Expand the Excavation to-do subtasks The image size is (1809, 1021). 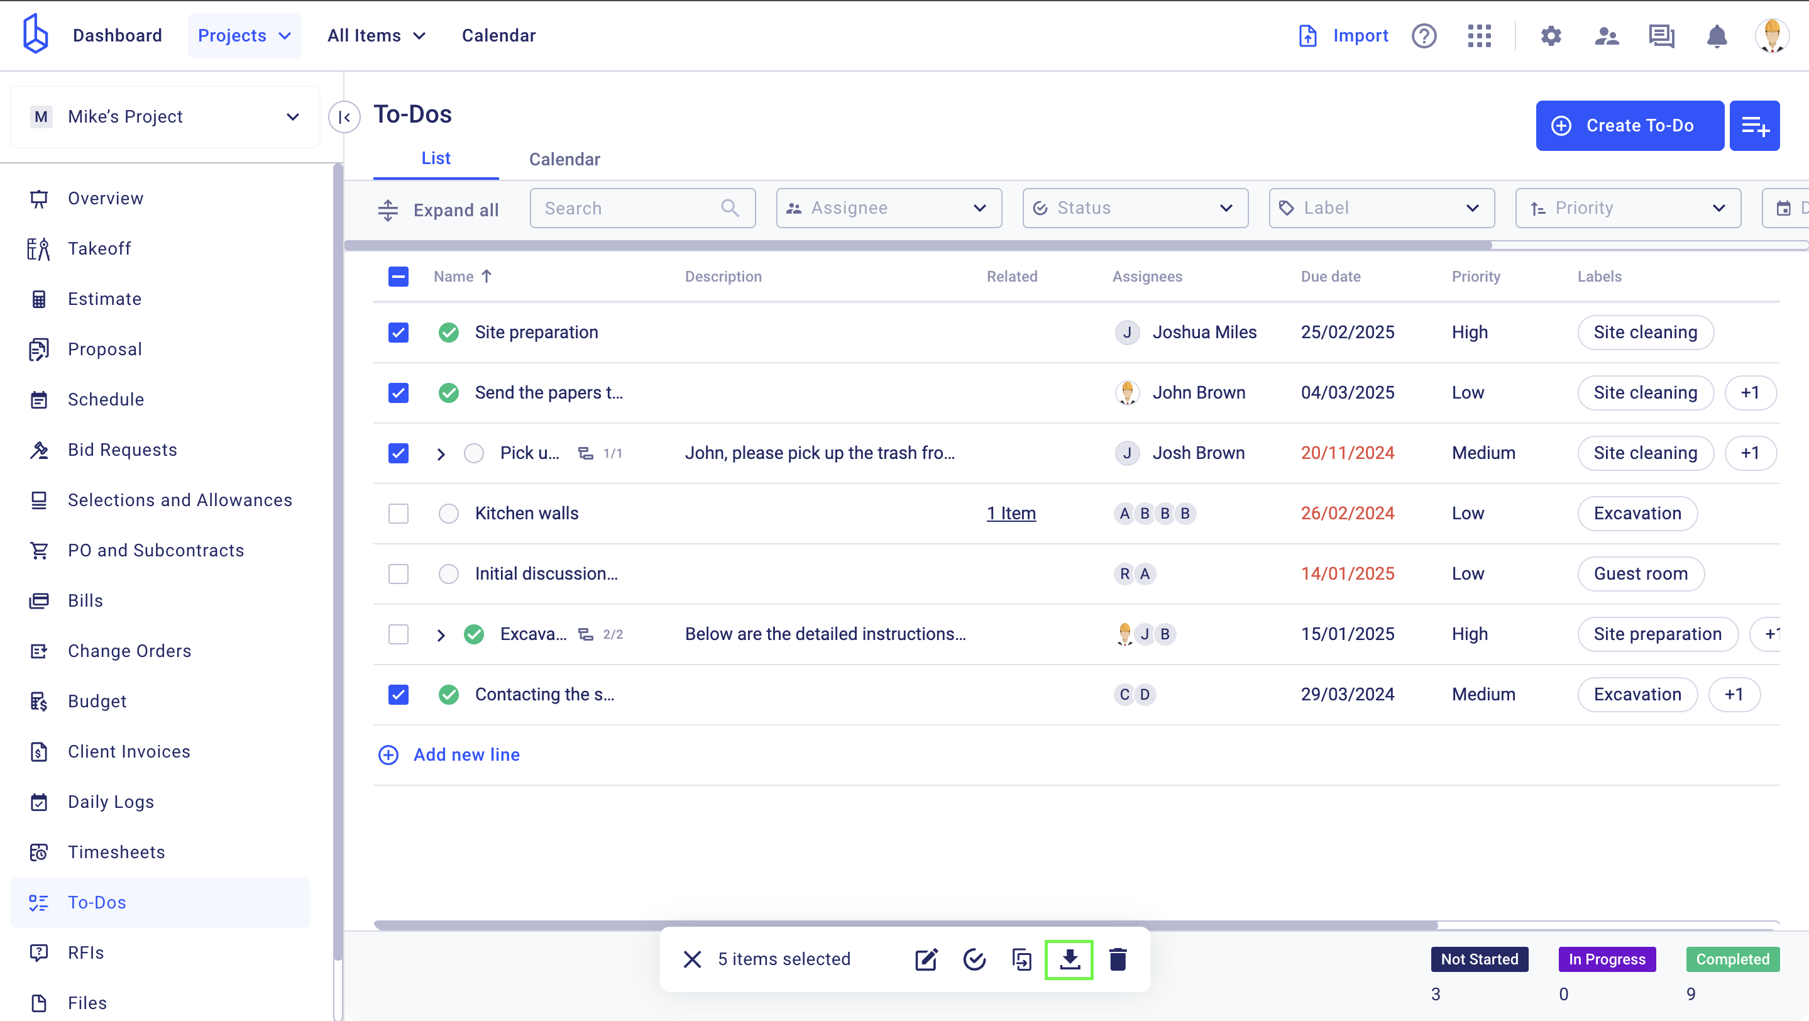[x=441, y=635]
